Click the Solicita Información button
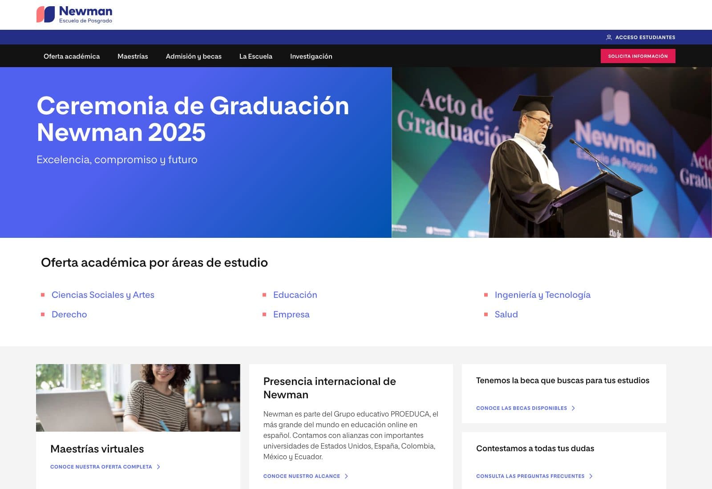 coord(638,56)
